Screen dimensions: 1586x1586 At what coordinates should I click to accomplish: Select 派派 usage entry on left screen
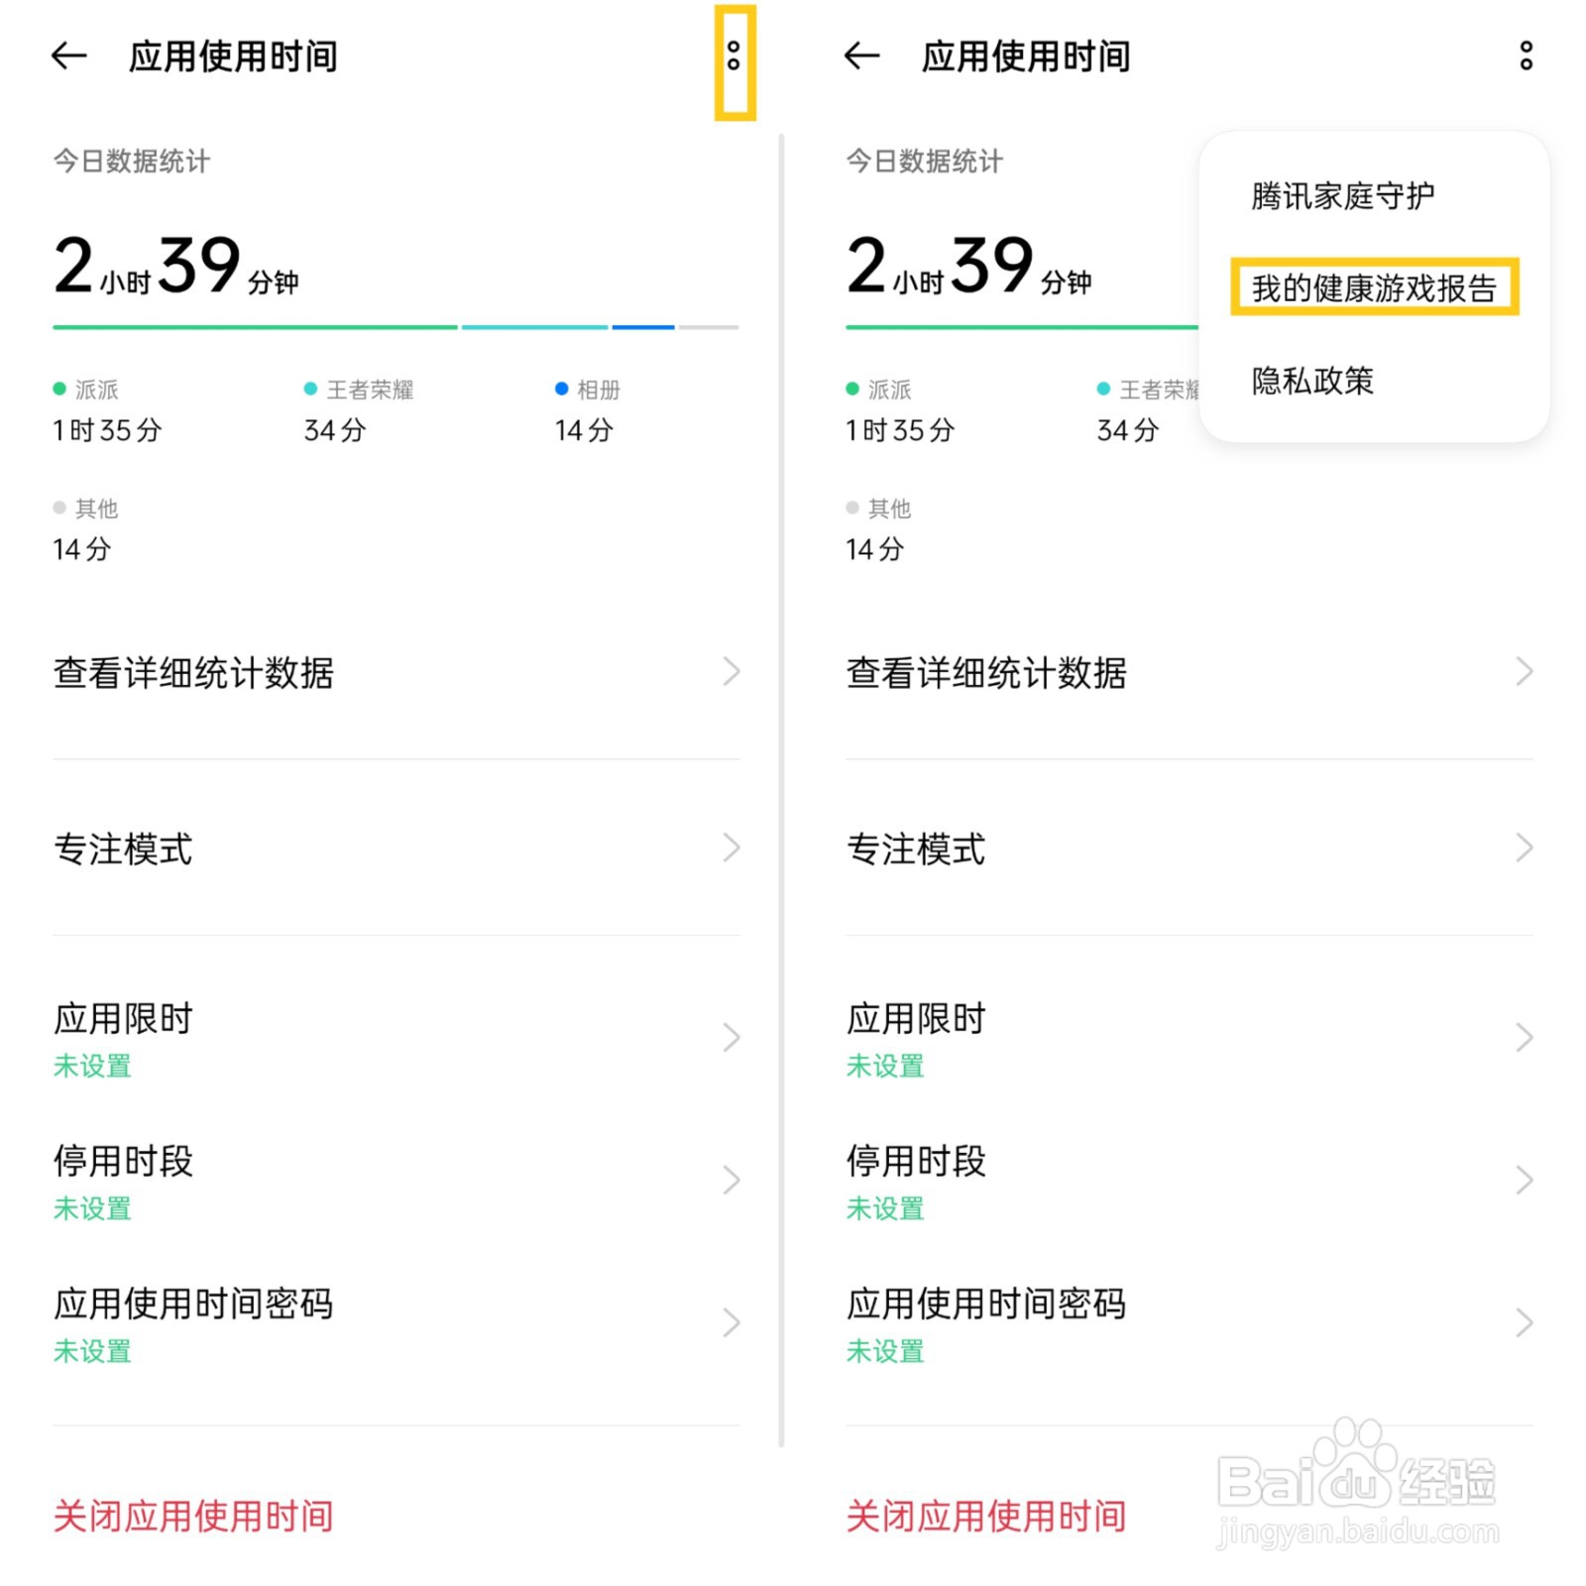pyautogui.click(x=107, y=411)
